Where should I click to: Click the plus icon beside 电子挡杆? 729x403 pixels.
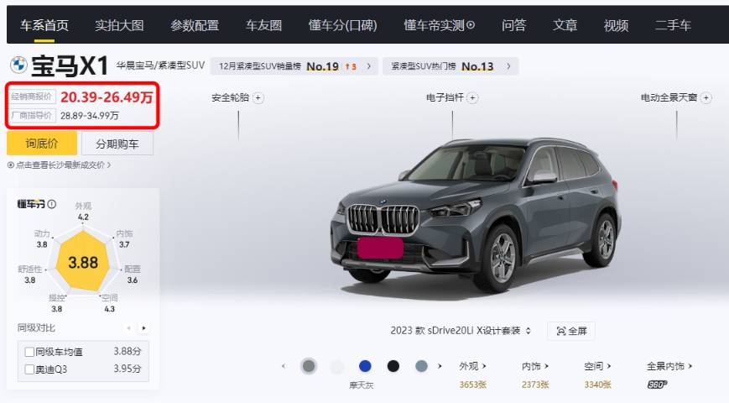coord(472,97)
